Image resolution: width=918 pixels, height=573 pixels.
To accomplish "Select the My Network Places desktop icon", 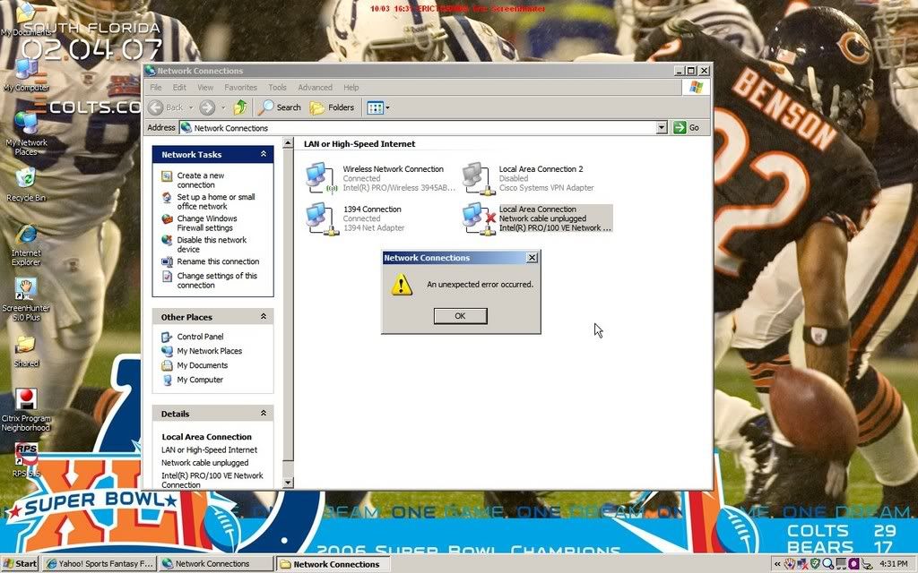I will pos(26,133).
